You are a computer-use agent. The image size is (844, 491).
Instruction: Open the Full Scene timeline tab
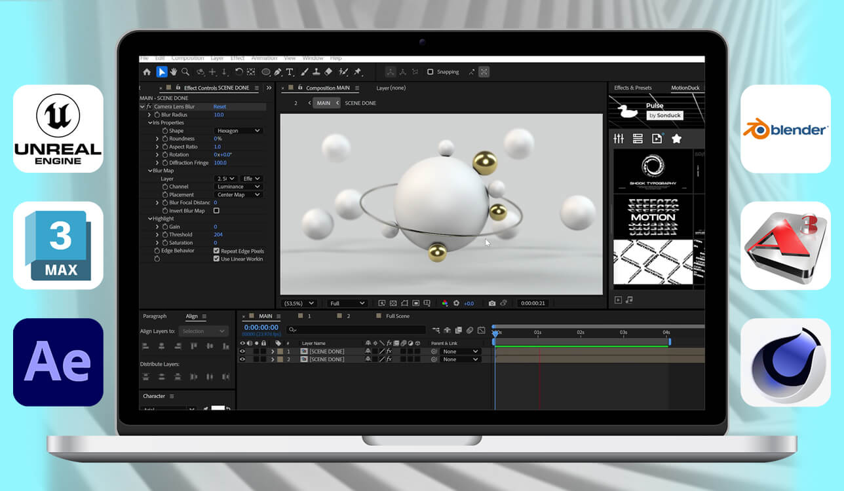398,316
